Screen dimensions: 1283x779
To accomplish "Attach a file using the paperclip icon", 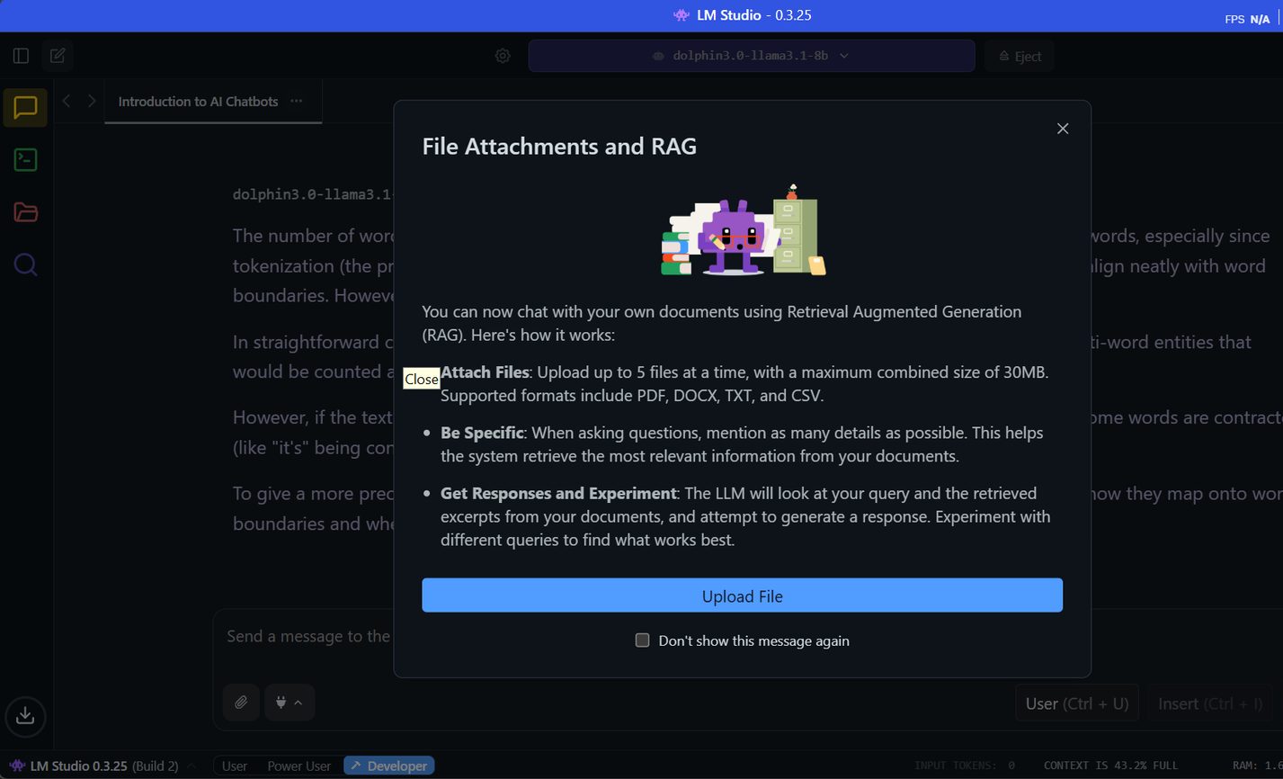I will coord(241,703).
